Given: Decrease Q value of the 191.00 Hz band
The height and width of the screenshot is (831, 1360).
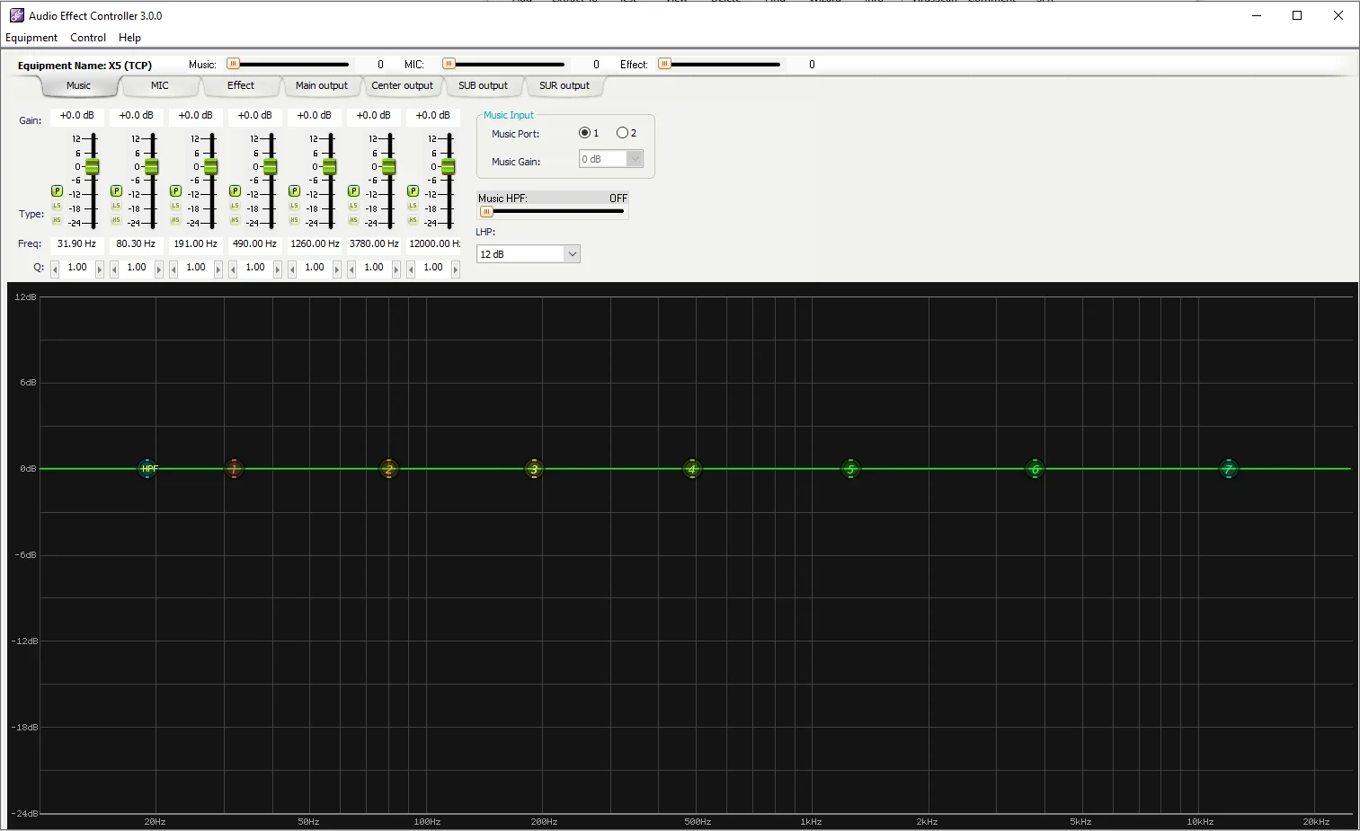Looking at the screenshot, I should (173, 269).
